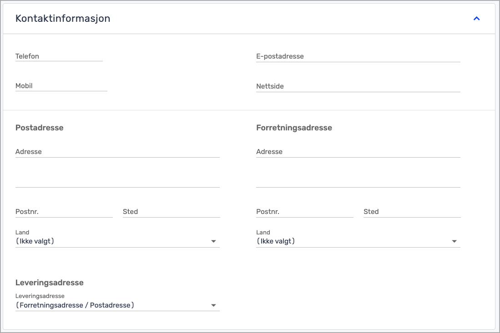The image size is (500, 333).
Task: Select the Postadresse Postnr. field
Action: [x=64, y=212]
